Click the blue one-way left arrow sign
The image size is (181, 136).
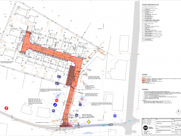(115, 116)
